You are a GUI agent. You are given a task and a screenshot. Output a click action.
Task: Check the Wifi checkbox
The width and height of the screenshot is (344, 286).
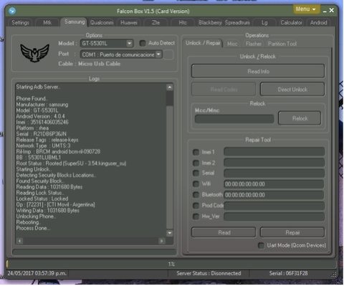click(196, 184)
